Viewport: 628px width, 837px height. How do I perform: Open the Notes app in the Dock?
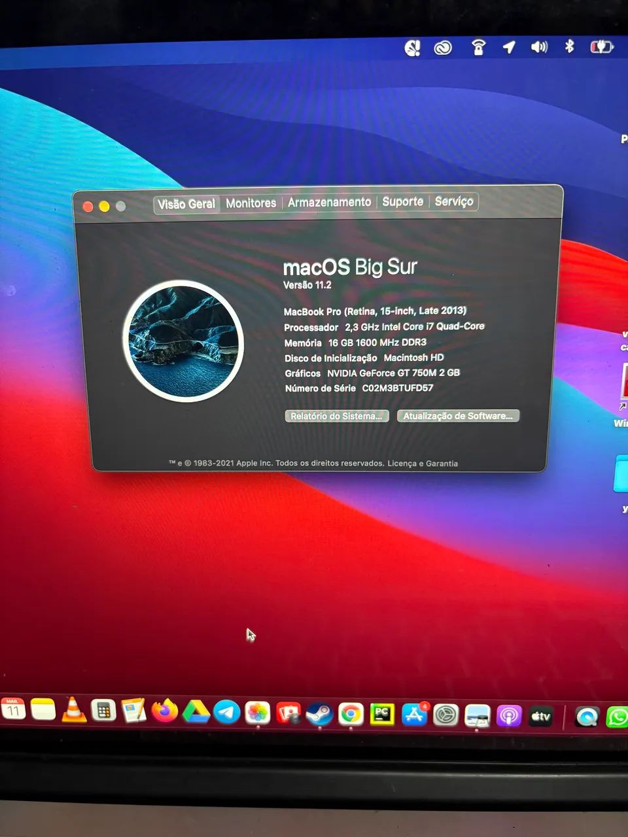[x=43, y=709]
